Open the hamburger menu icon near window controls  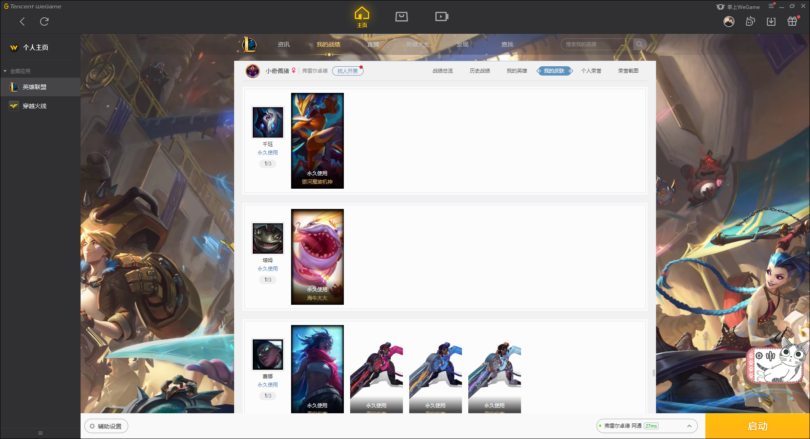pos(771,6)
